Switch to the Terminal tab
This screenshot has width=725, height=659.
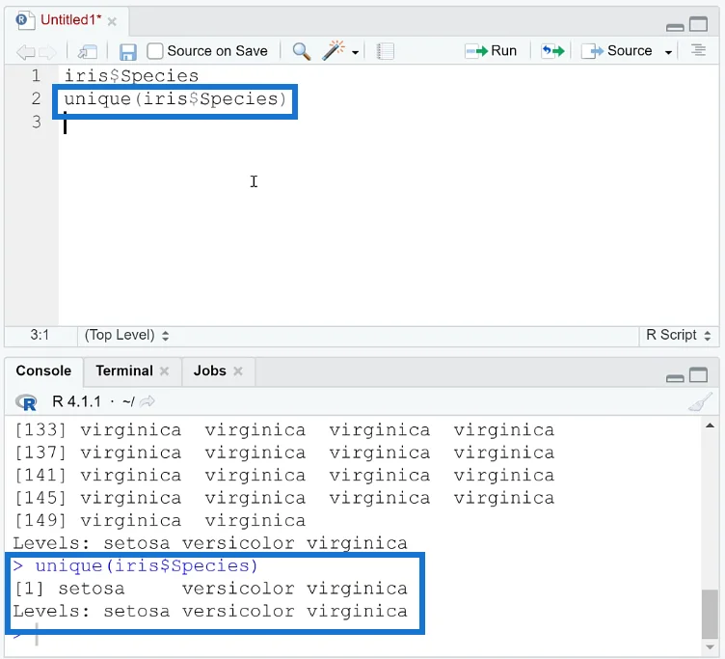[124, 371]
